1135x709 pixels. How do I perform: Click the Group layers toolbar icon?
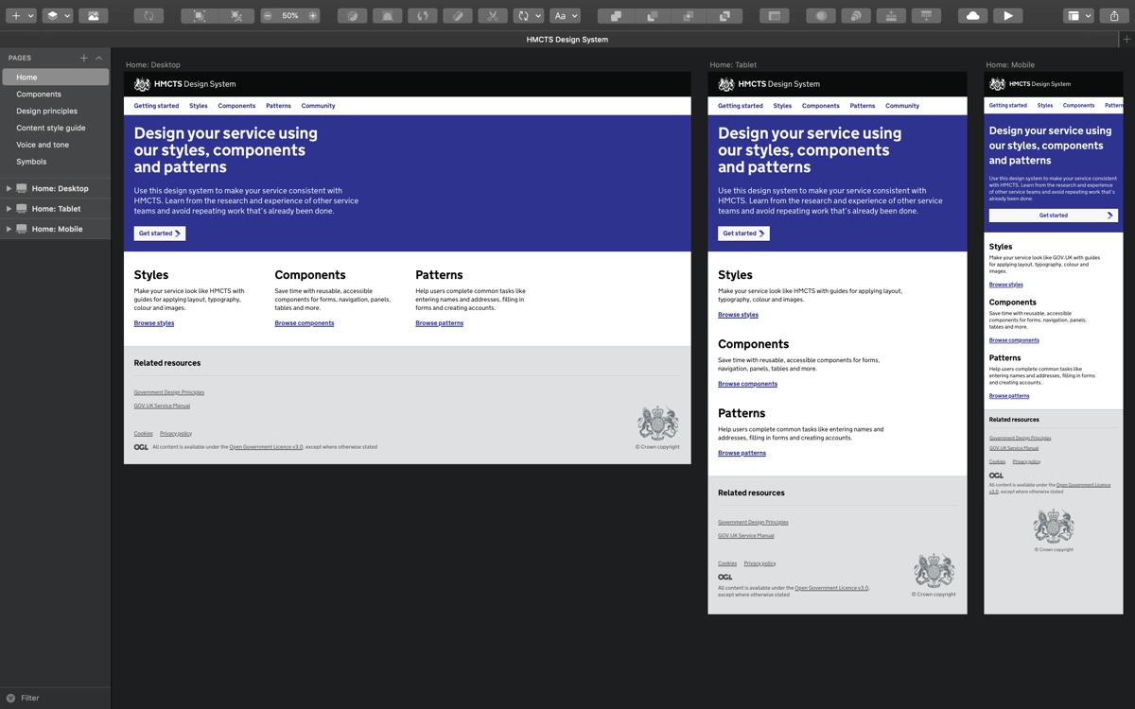[199, 16]
